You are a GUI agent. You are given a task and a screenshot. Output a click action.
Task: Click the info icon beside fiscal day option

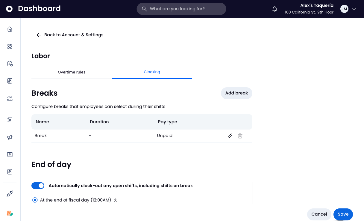click(x=116, y=200)
